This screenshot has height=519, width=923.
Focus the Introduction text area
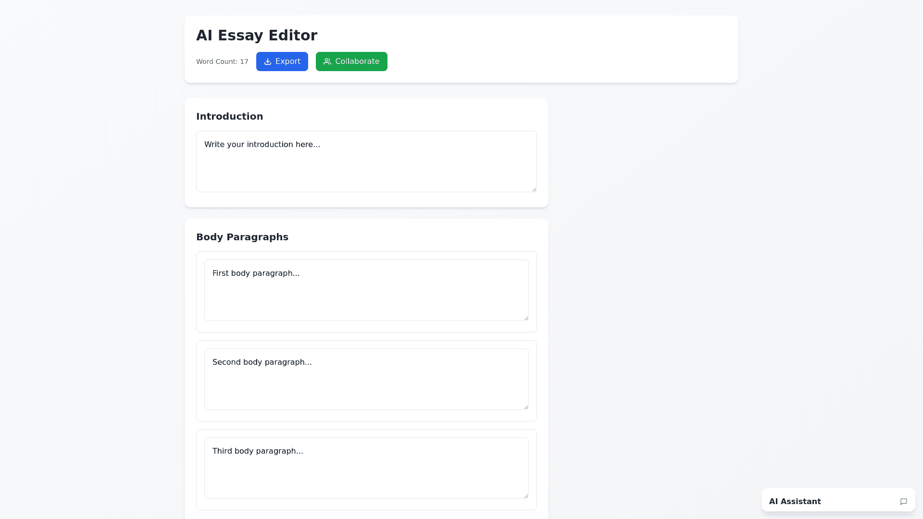366,168
